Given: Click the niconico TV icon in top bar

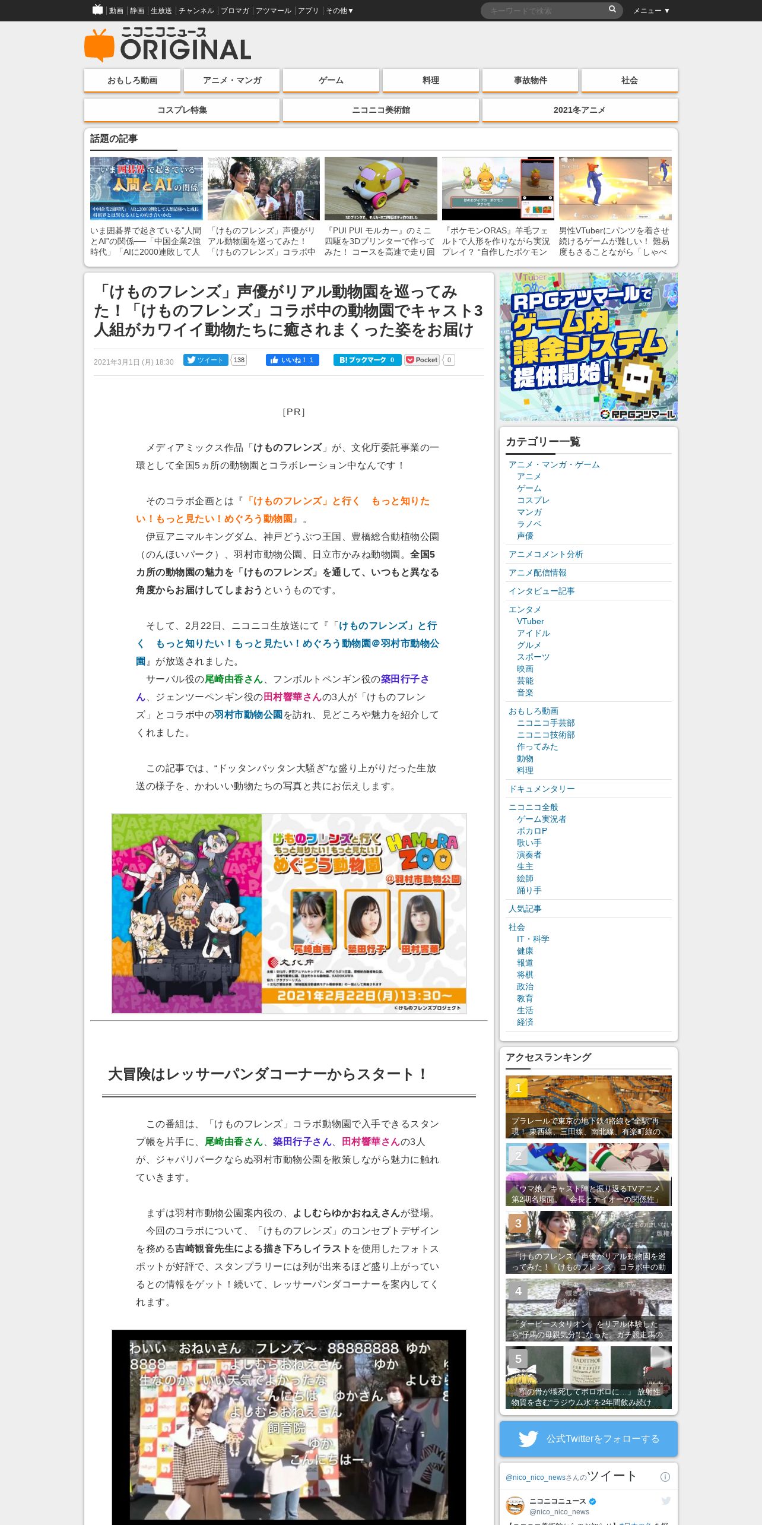Looking at the screenshot, I should pos(98,10).
